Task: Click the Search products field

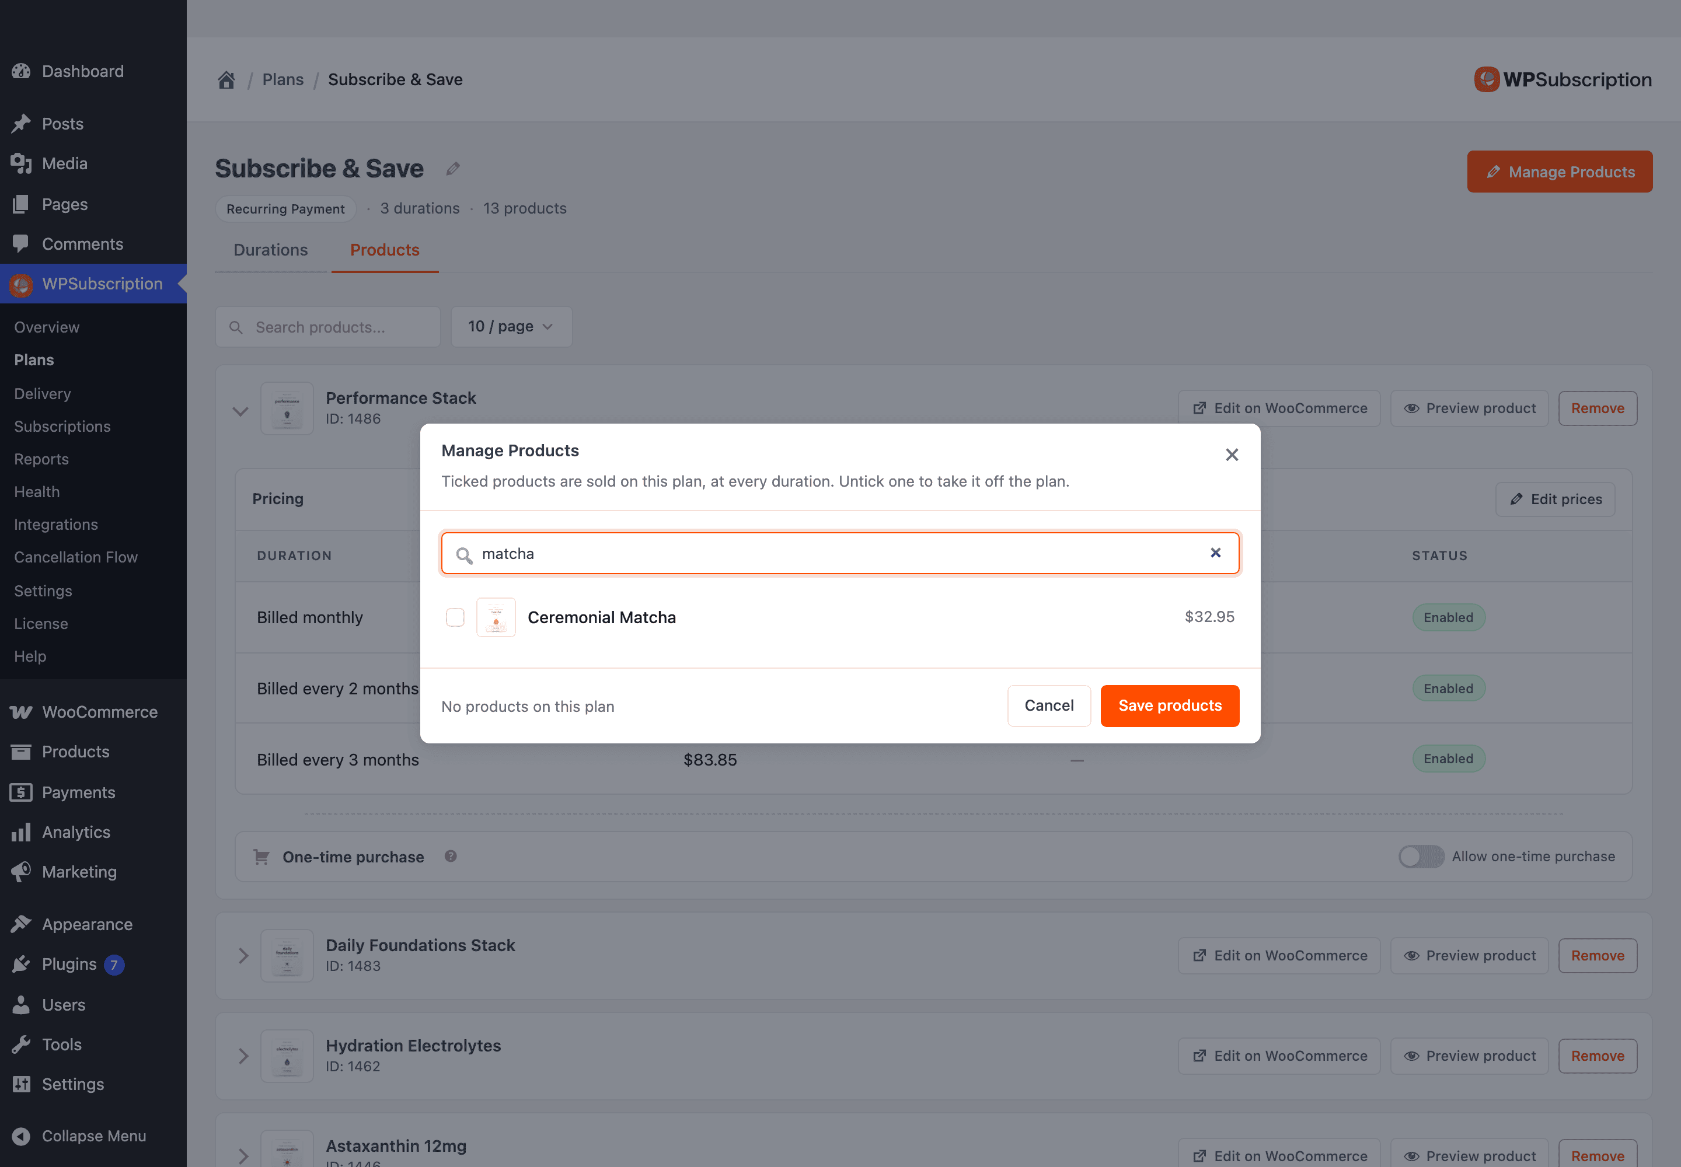Action: tap(327, 327)
